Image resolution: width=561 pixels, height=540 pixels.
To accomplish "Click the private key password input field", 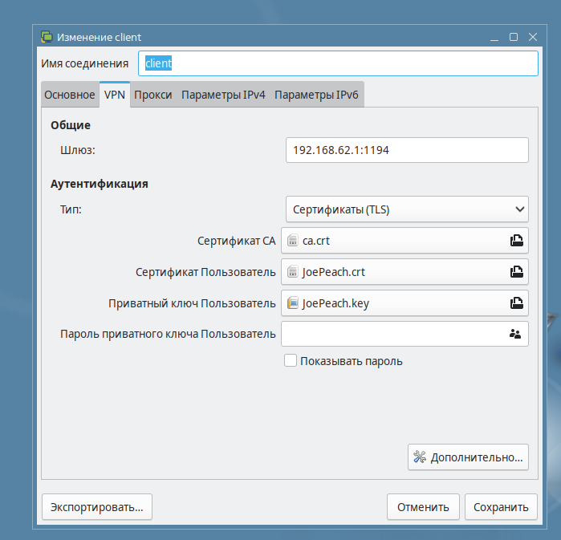I will click(x=404, y=334).
